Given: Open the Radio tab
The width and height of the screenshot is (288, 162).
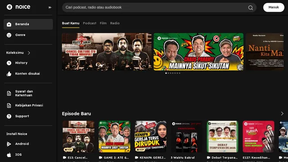Looking at the screenshot, I should click(x=115, y=23).
